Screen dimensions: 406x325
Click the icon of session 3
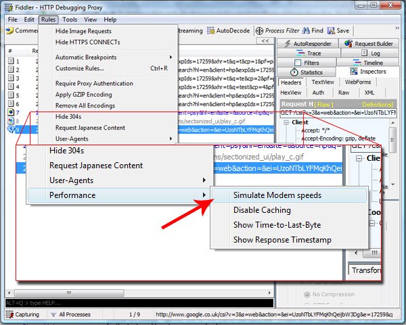tap(11, 78)
